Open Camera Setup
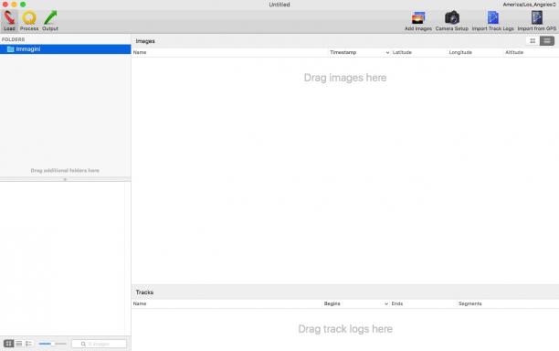This screenshot has width=559, height=351. (x=452, y=21)
